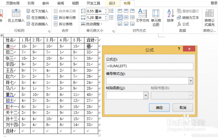Open 单元格边距 cell margins
The image size is (218, 137).
point(156,17)
